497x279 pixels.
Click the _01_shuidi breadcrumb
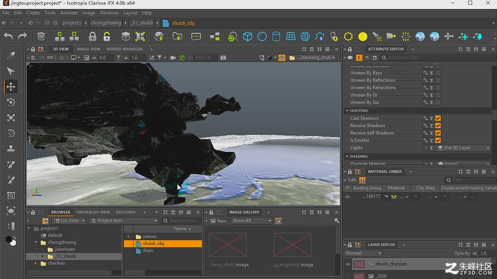point(142,23)
